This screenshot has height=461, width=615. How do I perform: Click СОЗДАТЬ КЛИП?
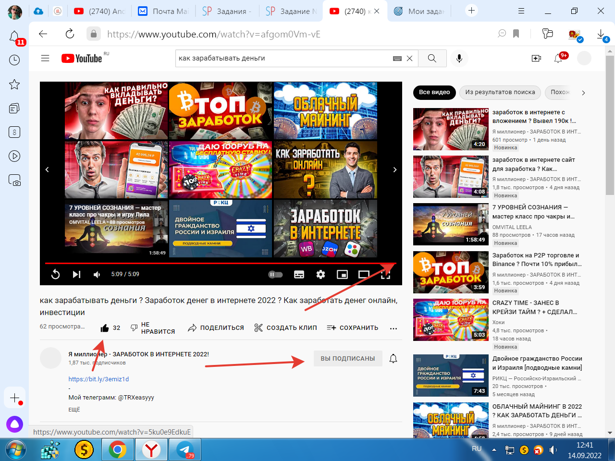coord(285,328)
